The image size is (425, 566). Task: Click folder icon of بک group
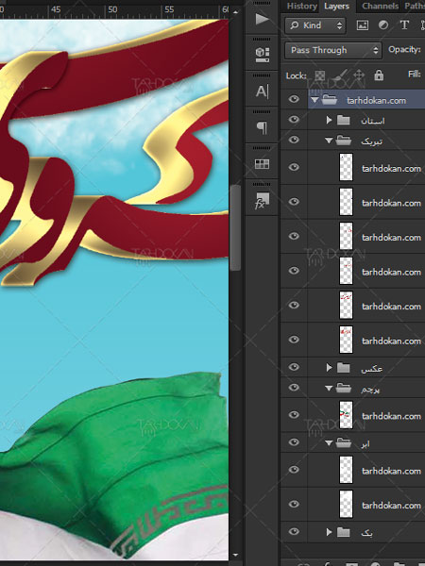[x=344, y=532]
